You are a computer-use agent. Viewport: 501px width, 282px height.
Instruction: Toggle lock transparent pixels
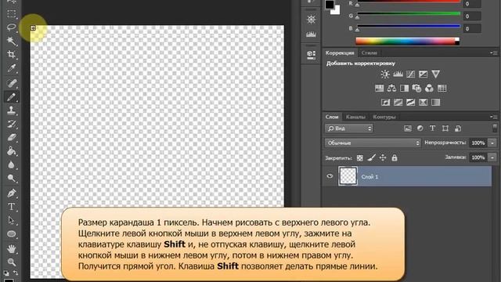360,157
